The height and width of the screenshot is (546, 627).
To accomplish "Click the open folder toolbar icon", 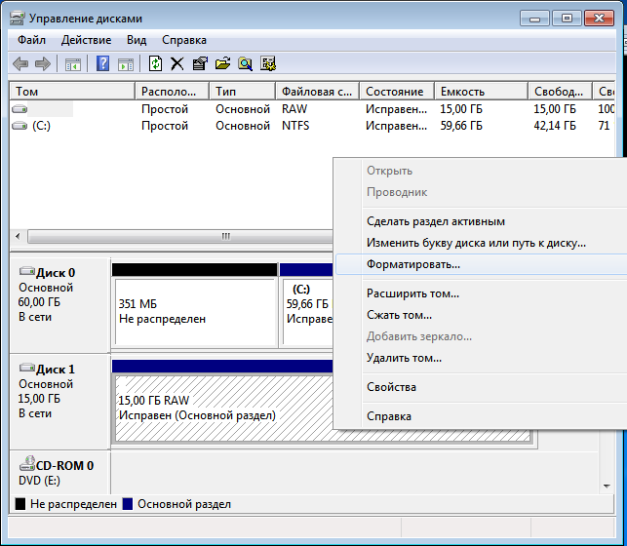I will [x=222, y=63].
